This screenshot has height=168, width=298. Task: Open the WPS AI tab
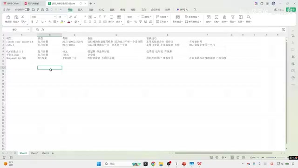(182, 9)
